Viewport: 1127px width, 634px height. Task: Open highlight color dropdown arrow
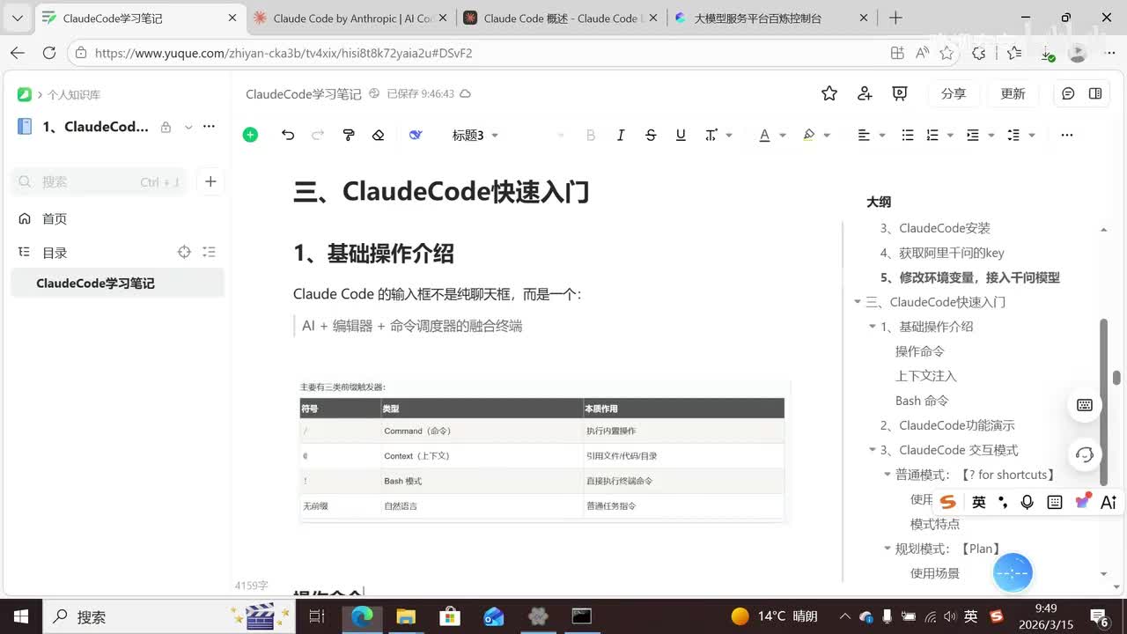(827, 136)
